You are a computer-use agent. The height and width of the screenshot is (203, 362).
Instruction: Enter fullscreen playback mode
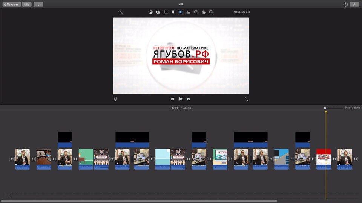[247, 99]
